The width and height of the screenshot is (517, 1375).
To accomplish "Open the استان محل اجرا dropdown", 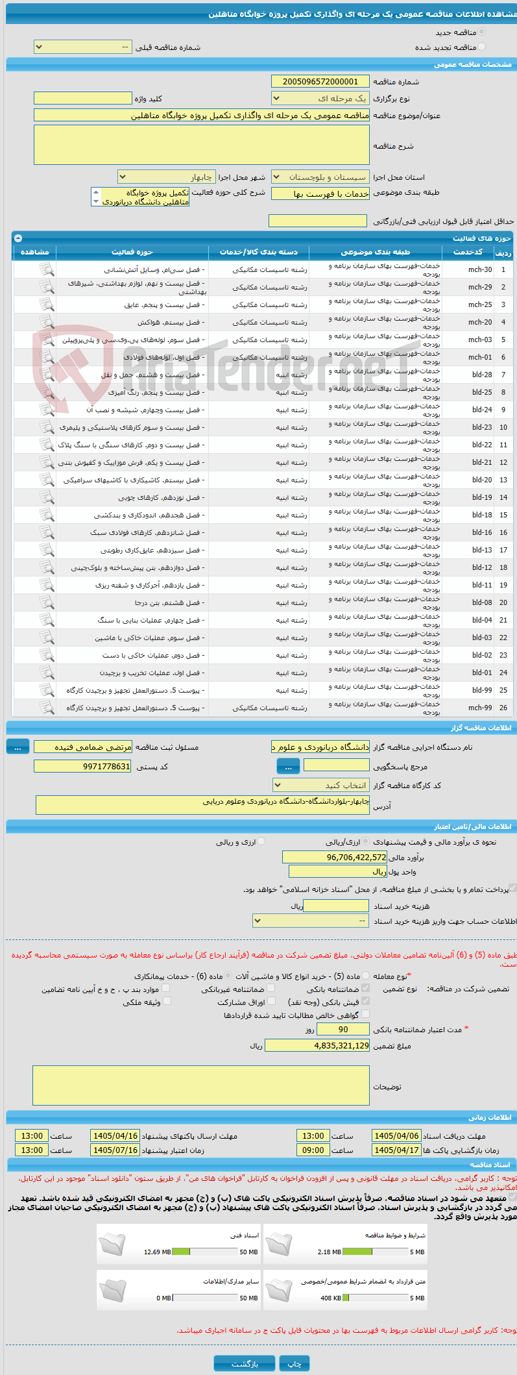I will (x=320, y=177).
